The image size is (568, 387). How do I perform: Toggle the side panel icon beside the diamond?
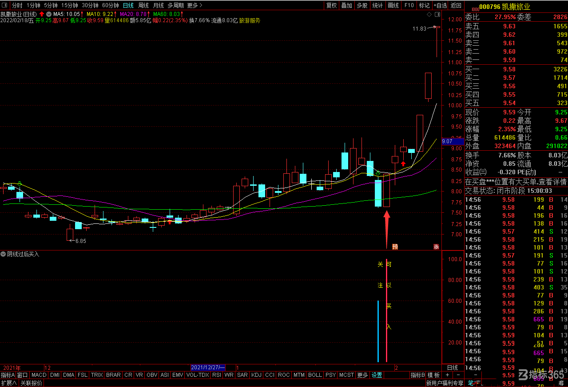pos(437,15)
